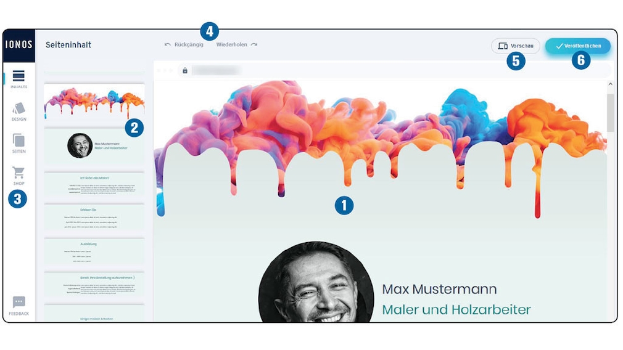Open the Shop section via cart icon
623x350 pixels.
coord(19,175)
